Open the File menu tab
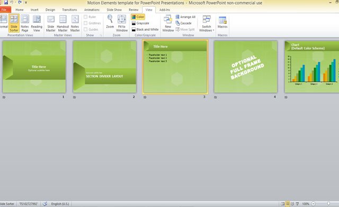 (x=4, y=10)
